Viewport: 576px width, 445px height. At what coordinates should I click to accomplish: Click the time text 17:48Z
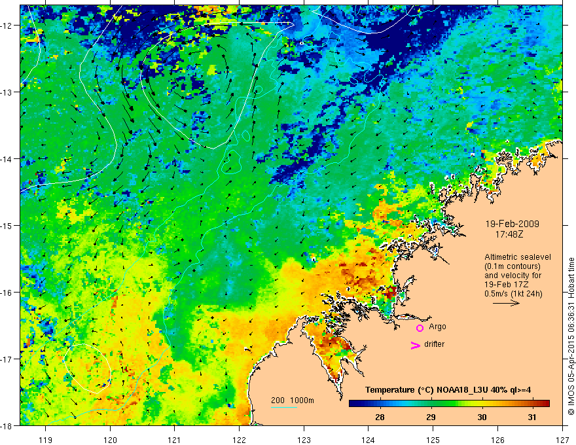pyautogui.click(x=509, y=234)
